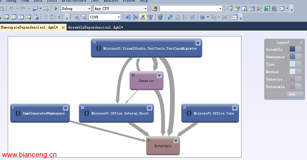This screenshot has width=307, height=160.
Task: Switch to dependency matrix view icon
Action: pyautogui.click(x=170, y=17)
